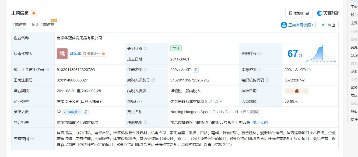Screen dimensions: 358x157
Task: Click 人员规模 value 50-99人
Action: point(291,101)
